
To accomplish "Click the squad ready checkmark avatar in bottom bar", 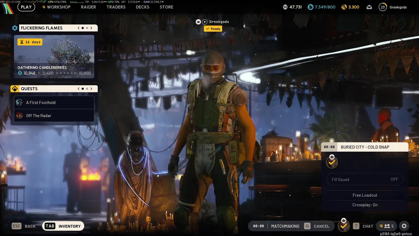I will click(343, 225).
